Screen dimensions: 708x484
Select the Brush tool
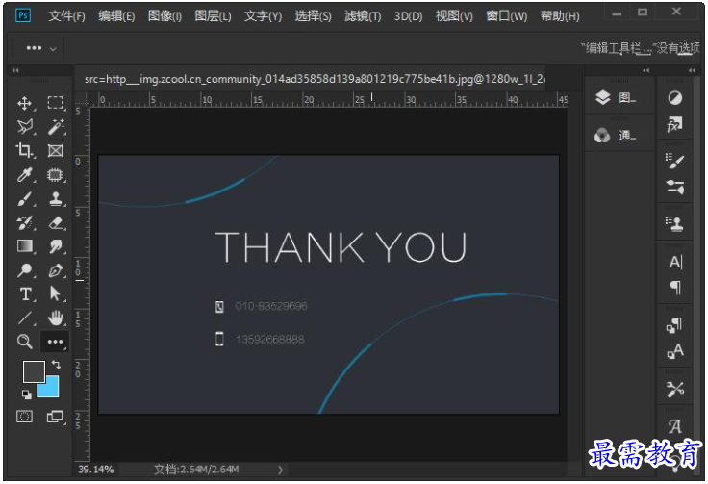(x=25, y=198)
